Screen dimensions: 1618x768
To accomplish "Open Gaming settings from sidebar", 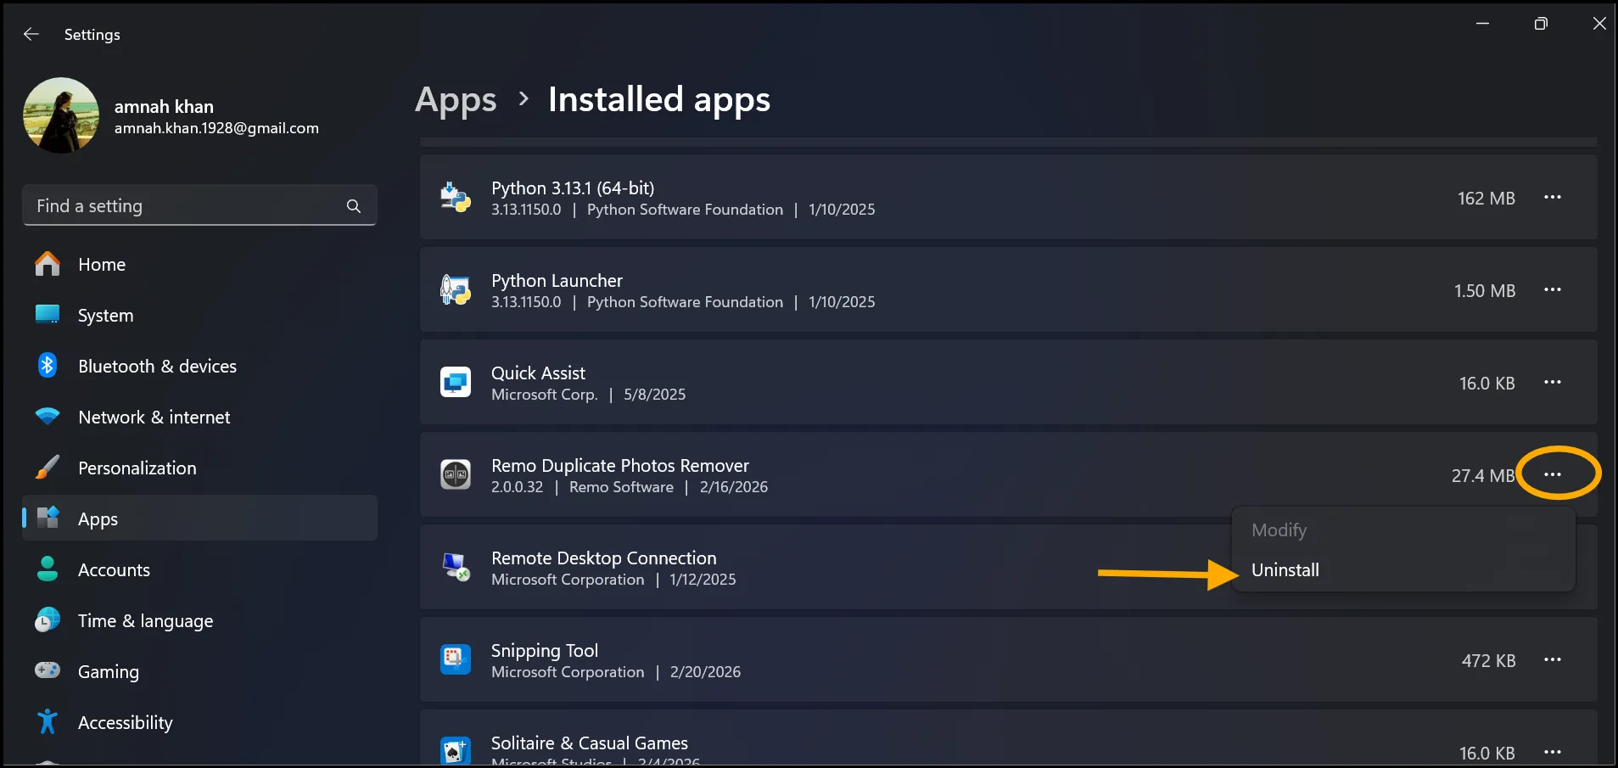I will 108,671.
